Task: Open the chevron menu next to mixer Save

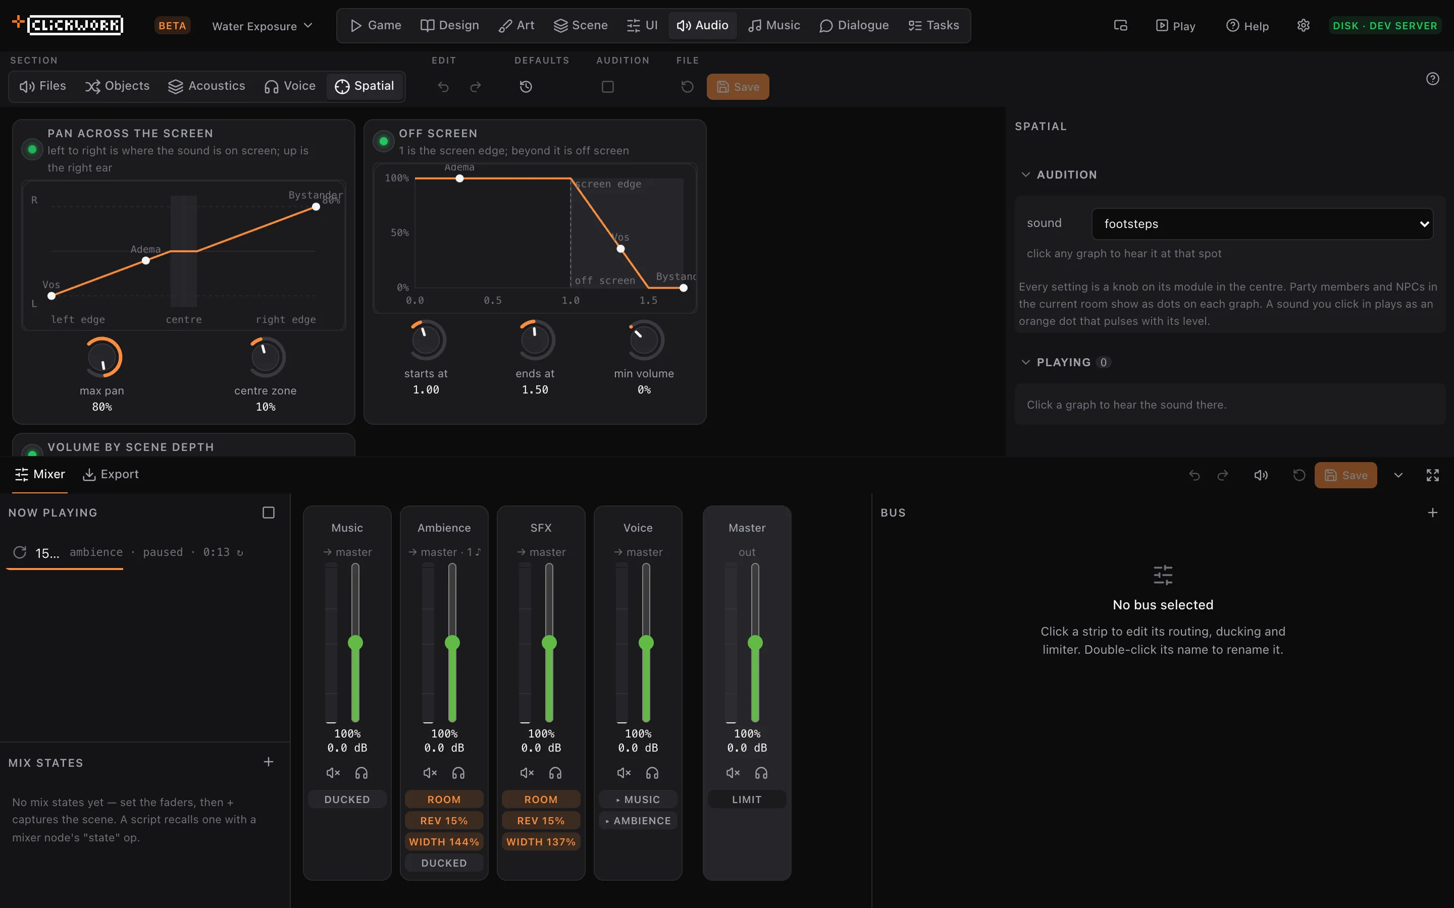Action: tap(1398, 475)
